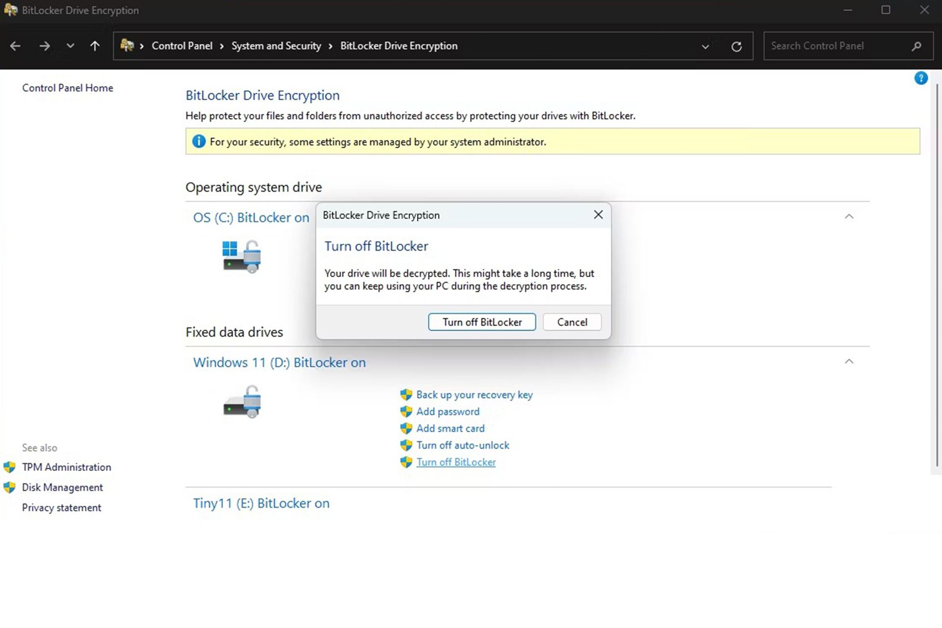Open OS (C:) BitLocker on heading

[251, 217]
